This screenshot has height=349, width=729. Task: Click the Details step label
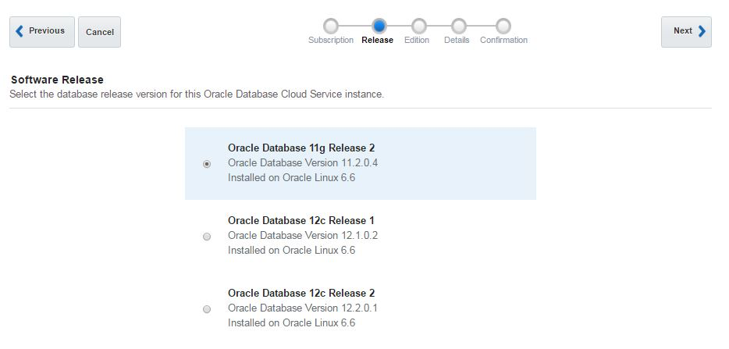pos(457,41)
